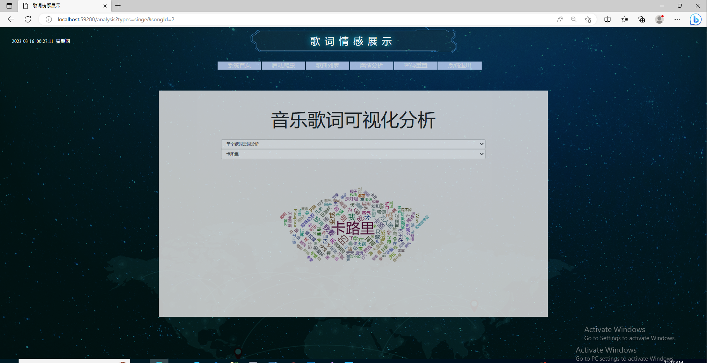The height and width of the screenshot is (363, 707).
Task: Open the 系统首页 navigation item
Action: pyautogui.click(x=239, y=65)
